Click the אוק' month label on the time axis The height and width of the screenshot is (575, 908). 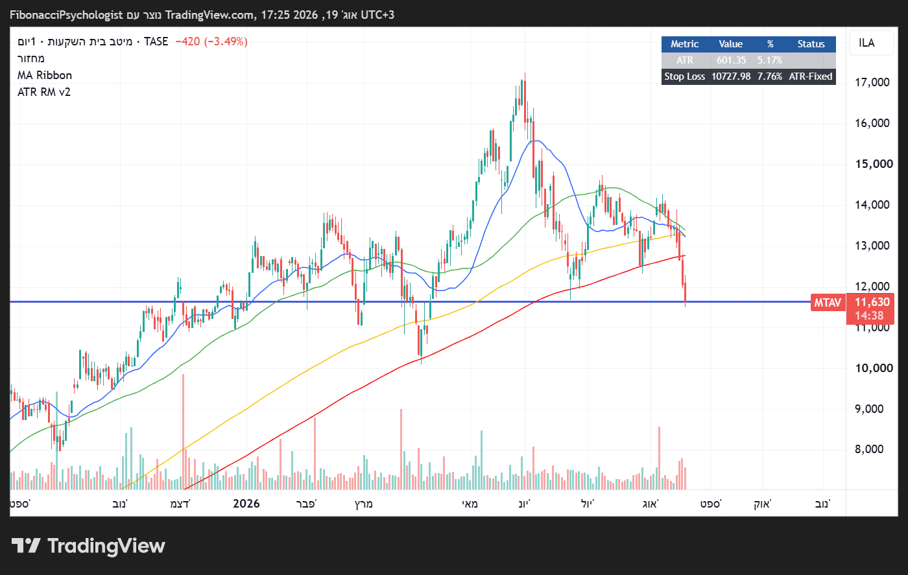(x=762, y=504)
